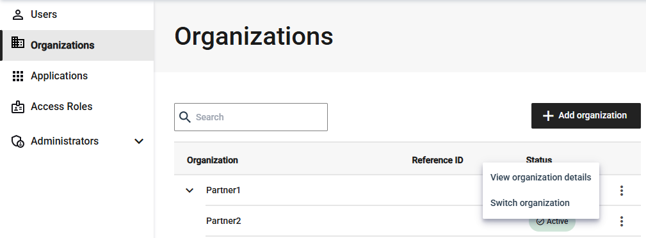Click the Applications grid icon

(18, 75)
